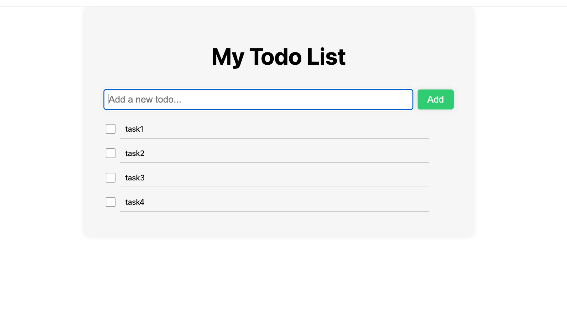Screen dimensions: 567x323
Task: Click the word 'My' in the heading
Action: [228, 57]
